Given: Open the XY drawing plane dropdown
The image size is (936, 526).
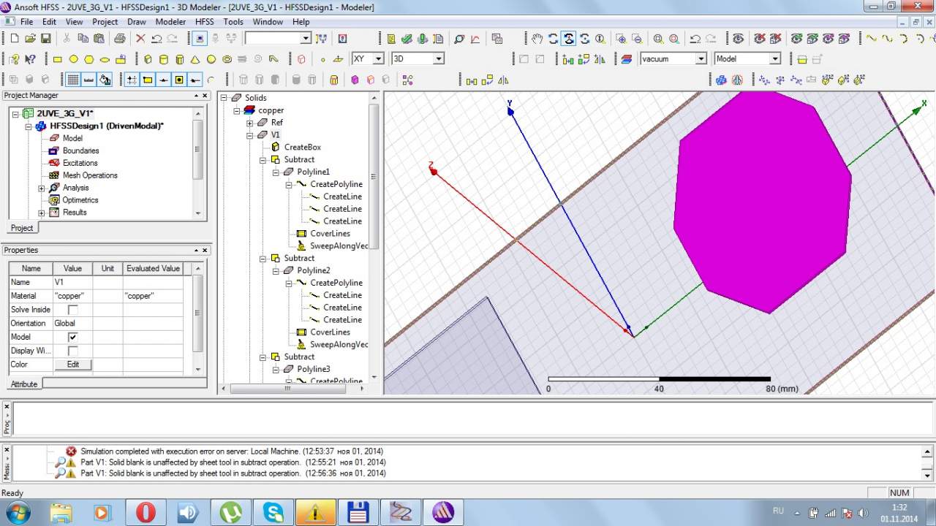Looking at the screenshot, I should pyautogui.click(x=378, y=59).
